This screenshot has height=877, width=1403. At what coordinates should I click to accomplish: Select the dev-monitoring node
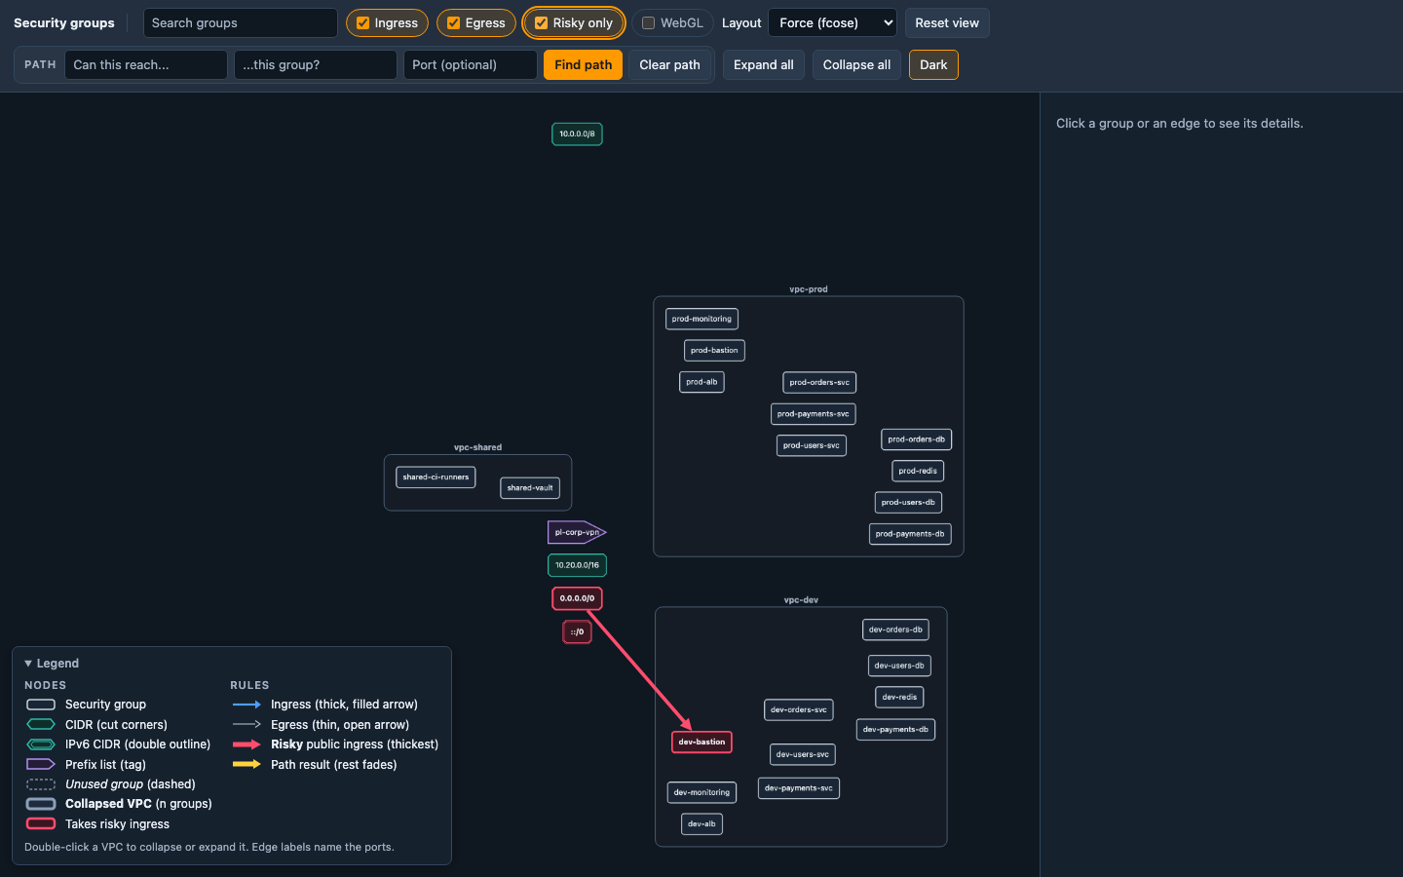[x=701, y=792]
